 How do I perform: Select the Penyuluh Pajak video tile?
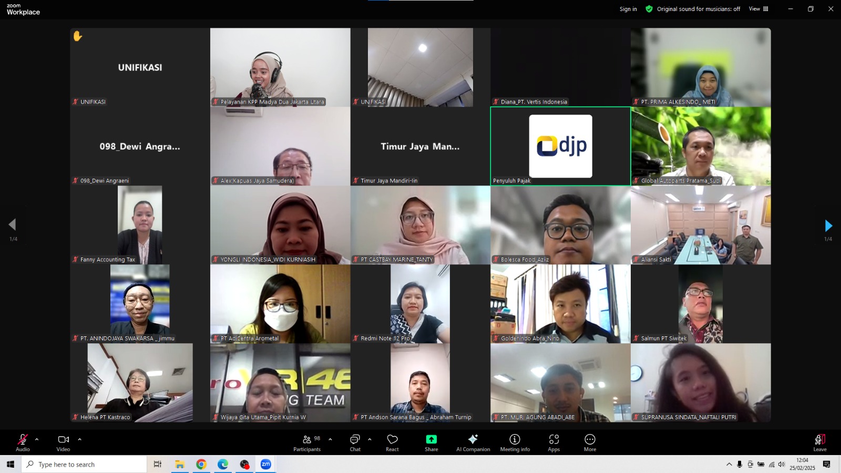(560, 146)
